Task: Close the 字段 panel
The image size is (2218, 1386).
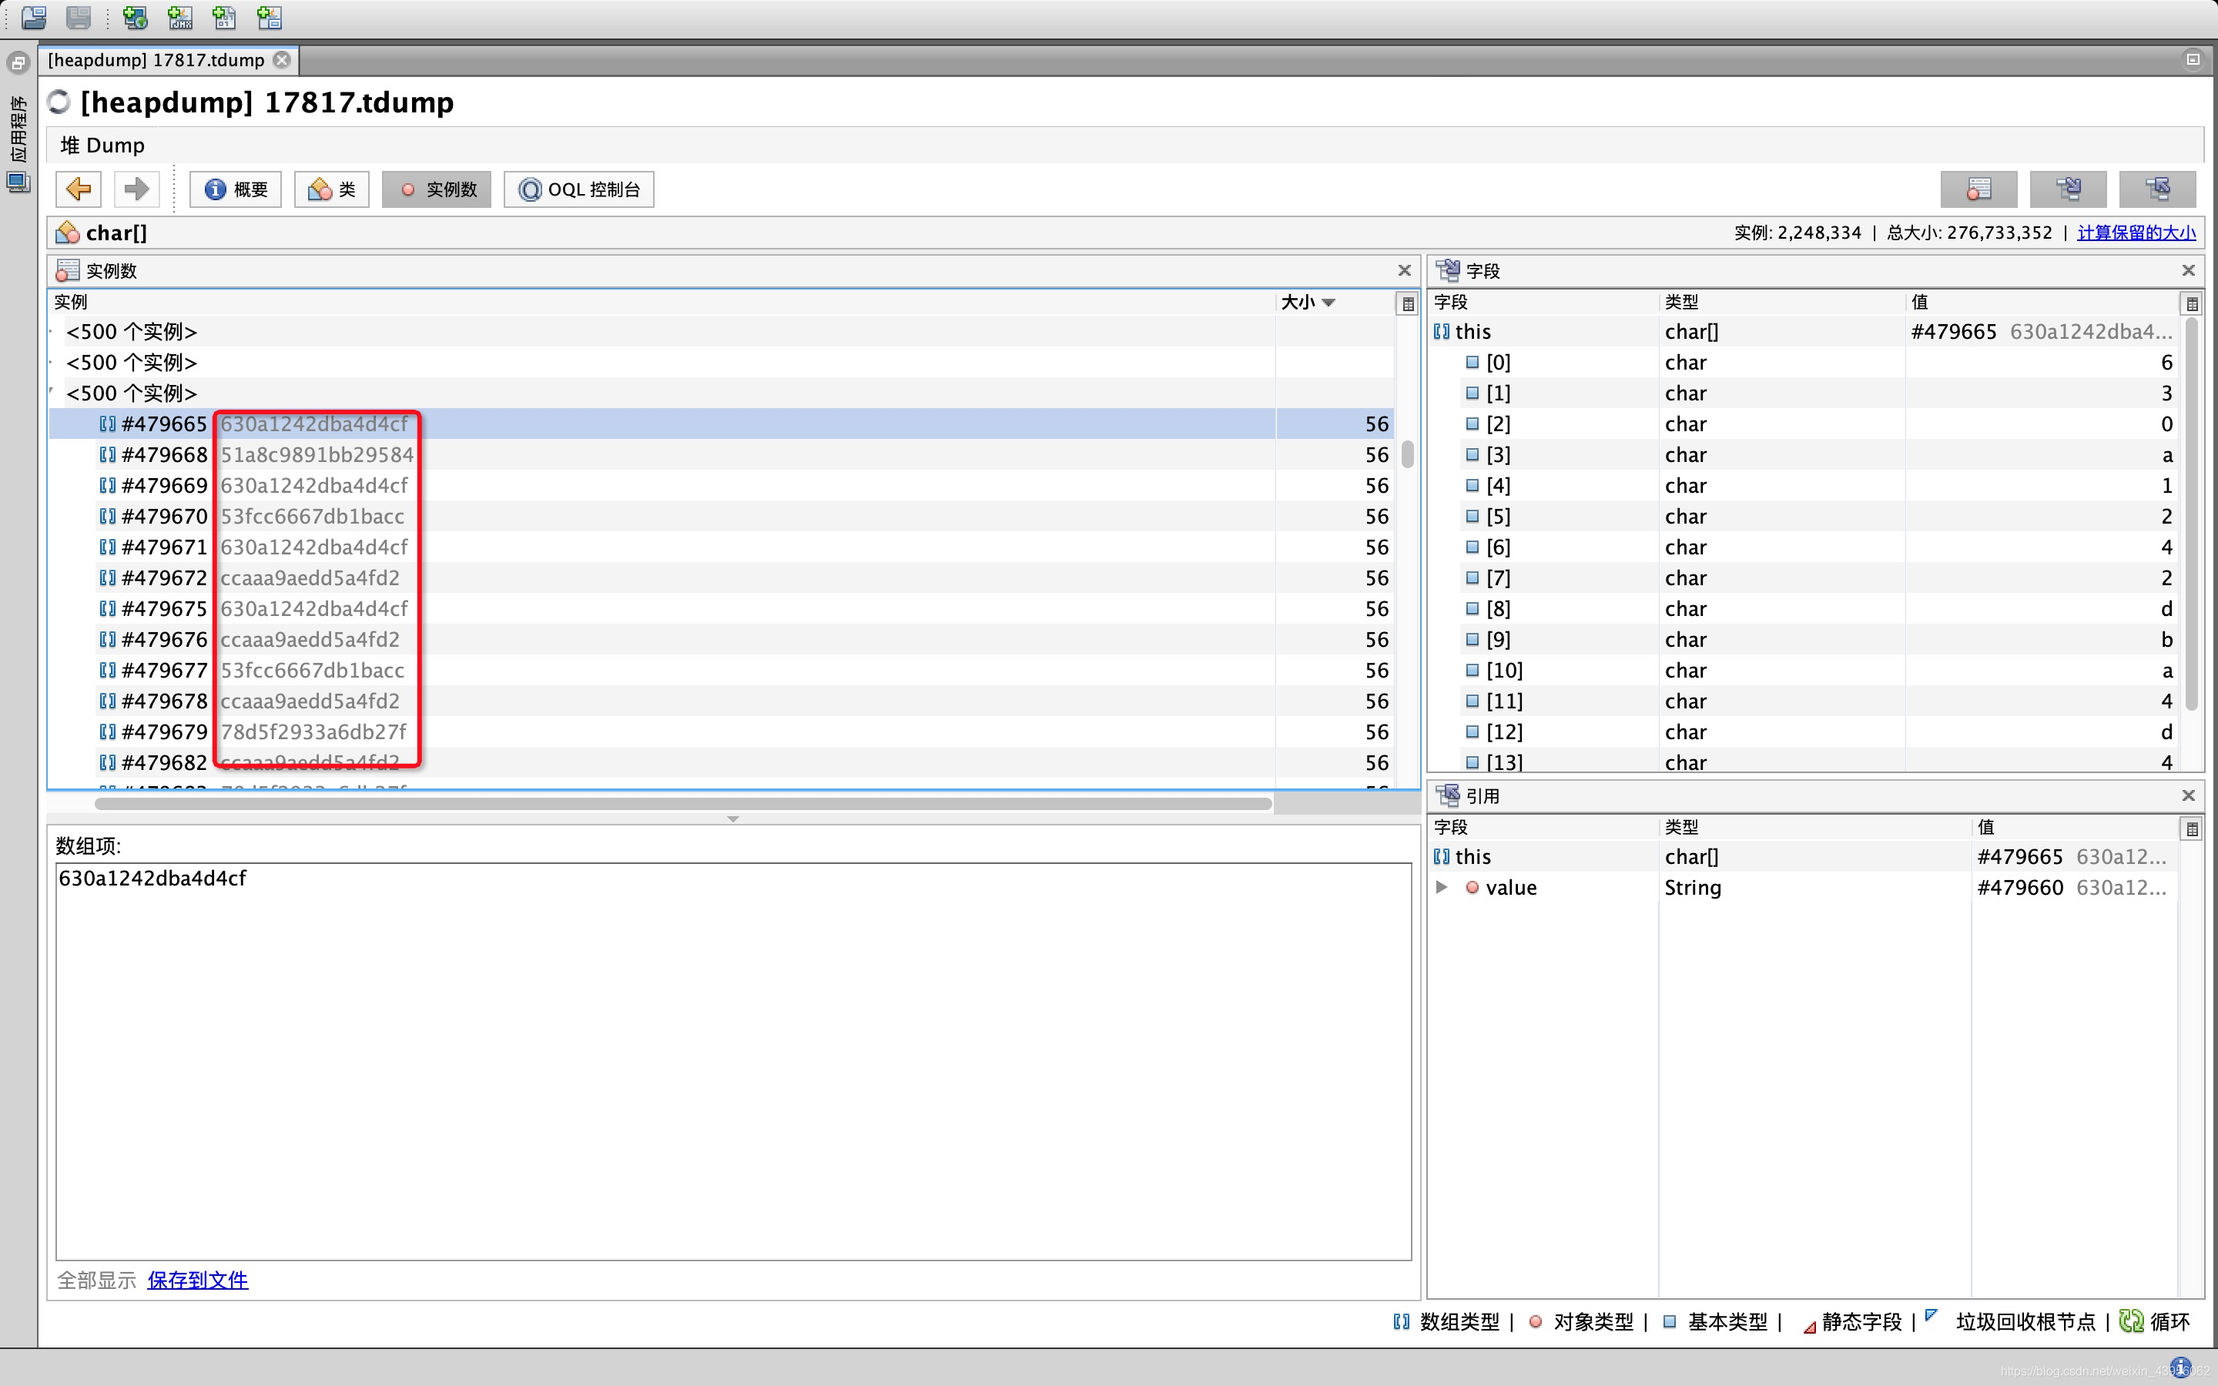Action: (x=2188, y=270)
